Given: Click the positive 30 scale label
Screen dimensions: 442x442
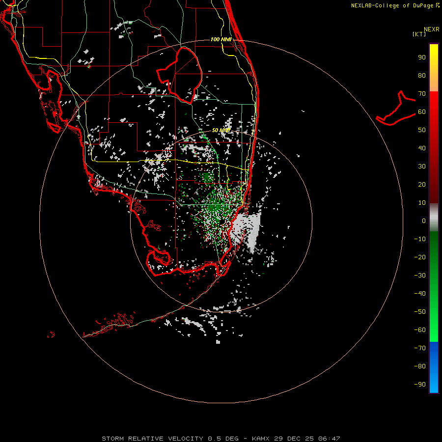Looking at the screenshot, I should 422,166.
